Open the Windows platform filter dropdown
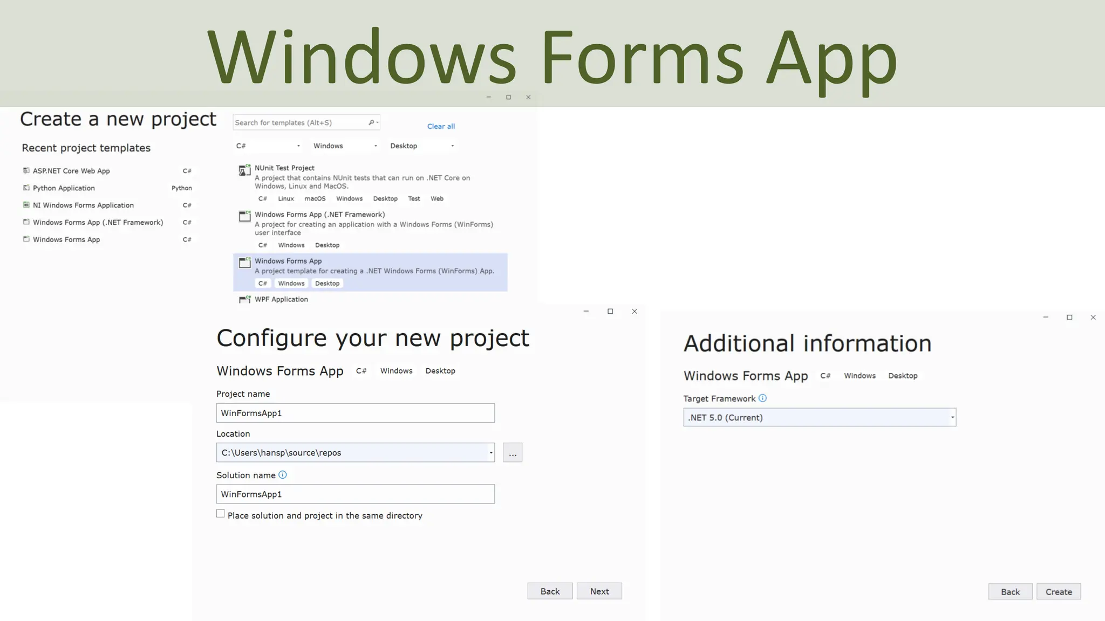 click(345, 146)
